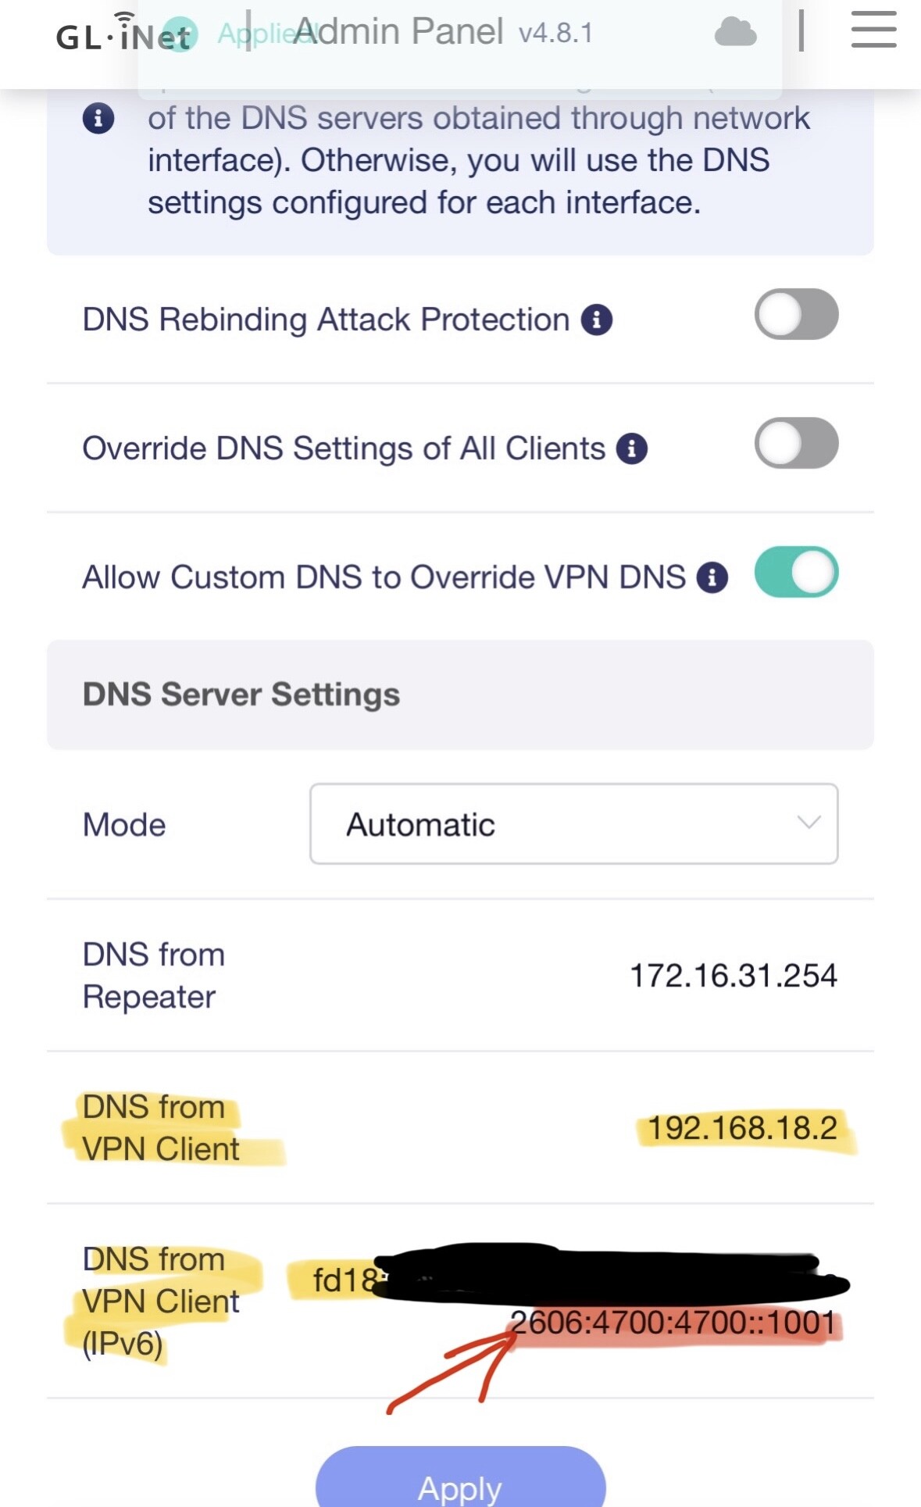
Task: Click the DNS from VPN Client (IPv6) label
Action: 160,1302
